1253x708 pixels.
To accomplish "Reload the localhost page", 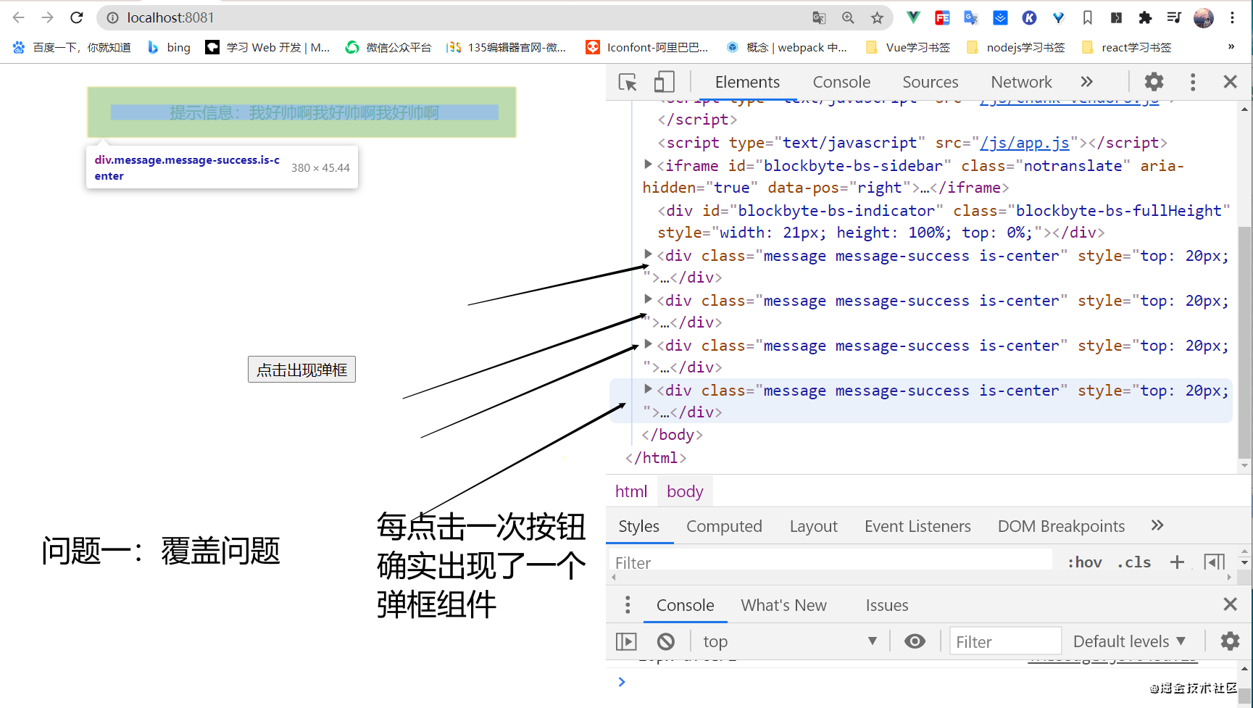I will click(77, 18).
